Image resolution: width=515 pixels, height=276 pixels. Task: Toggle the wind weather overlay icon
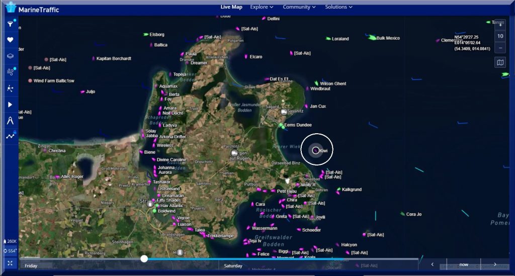(10, 72)
